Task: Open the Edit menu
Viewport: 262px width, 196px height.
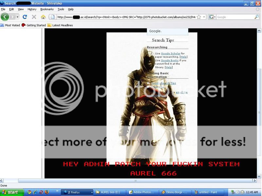Action: tap(11, 9)
